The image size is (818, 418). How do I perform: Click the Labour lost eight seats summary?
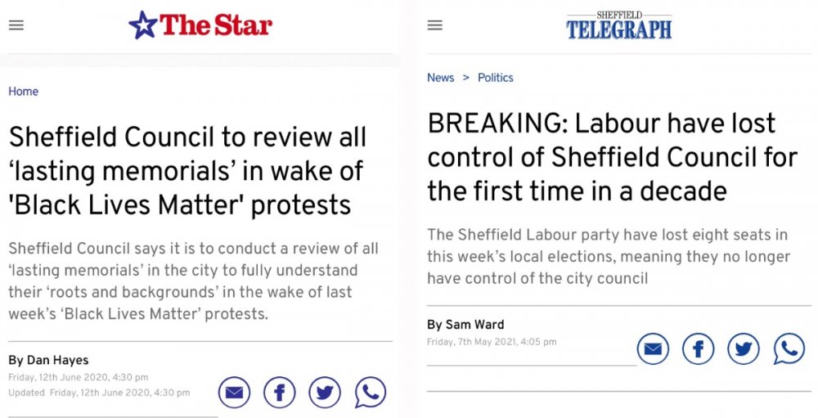[x=607, y=257]
